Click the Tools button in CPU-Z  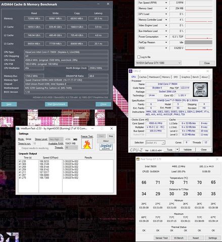click(x=170, y=150)
